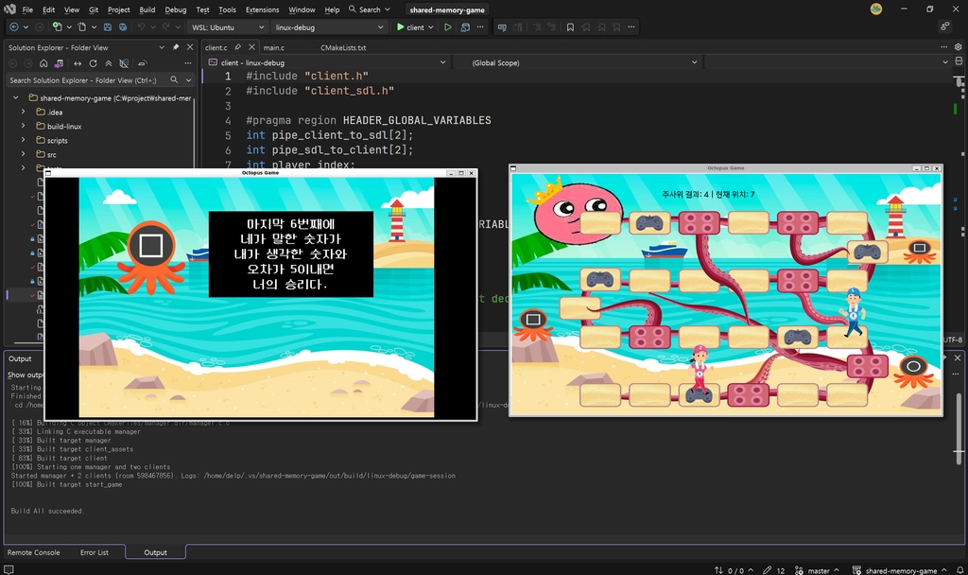Click the Save All toolbar icon
Screen dimensions: 968x575
click(123, 27)
